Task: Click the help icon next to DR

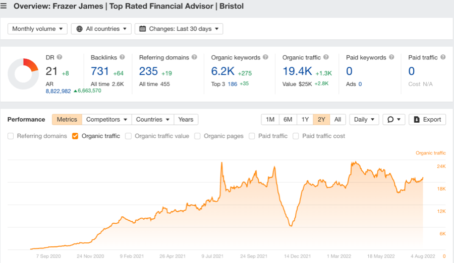Action: tap(60, 58)
